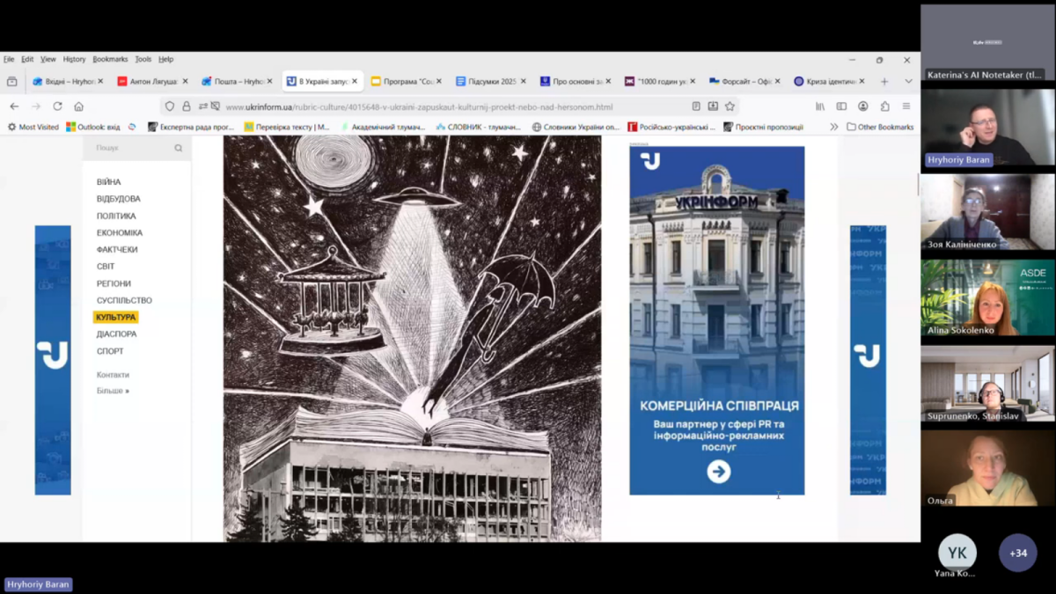Open the Контакти link in sidebar

(x=113, y=375)
